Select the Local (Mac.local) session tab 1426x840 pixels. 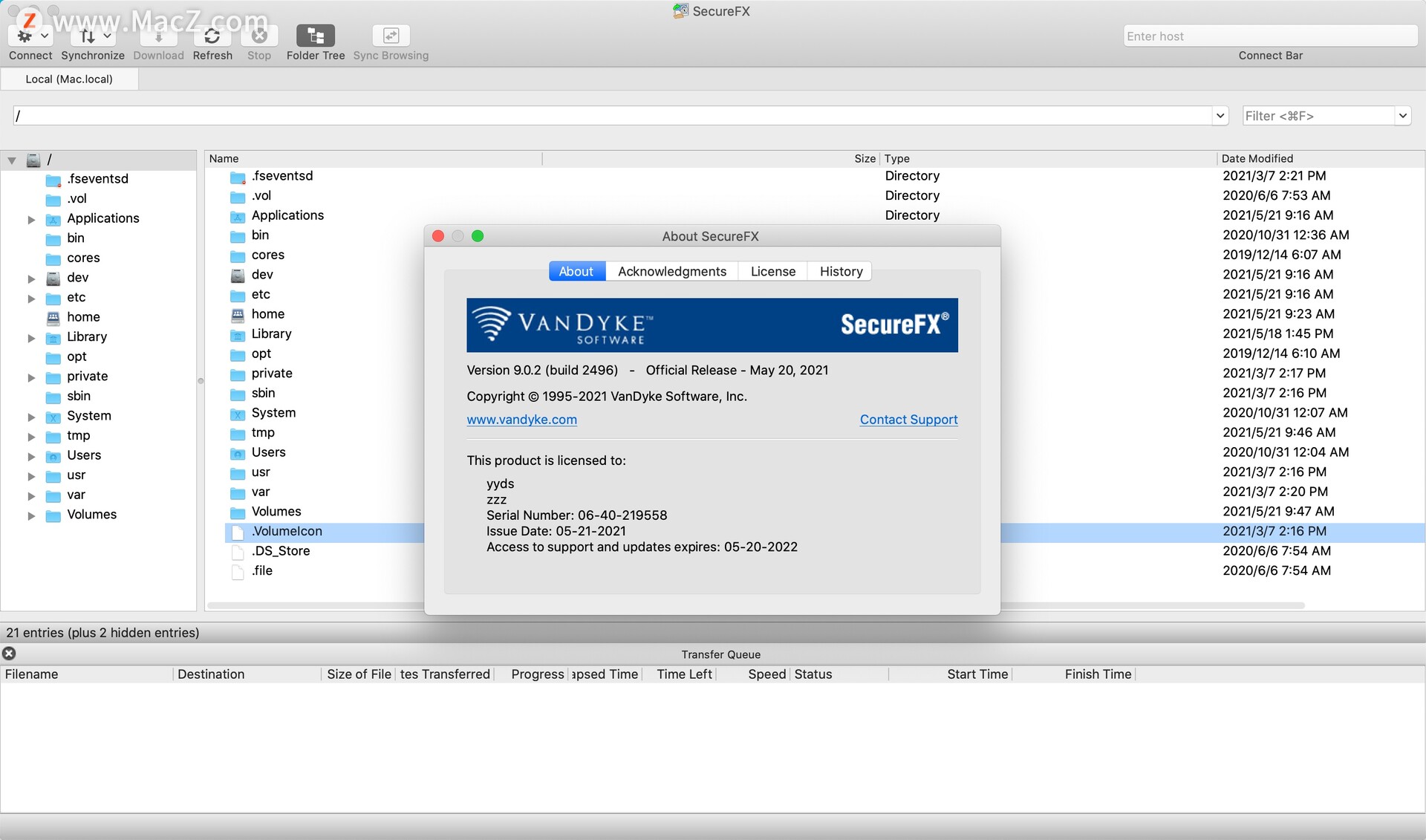[69, 79]
